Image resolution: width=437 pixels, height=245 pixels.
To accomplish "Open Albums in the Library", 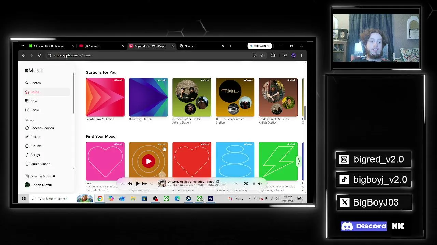I will pyautogui.click(x=47, y=146).
